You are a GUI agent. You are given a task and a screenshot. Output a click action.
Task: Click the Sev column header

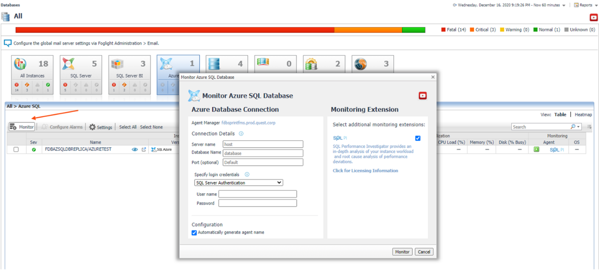point(34,142)
